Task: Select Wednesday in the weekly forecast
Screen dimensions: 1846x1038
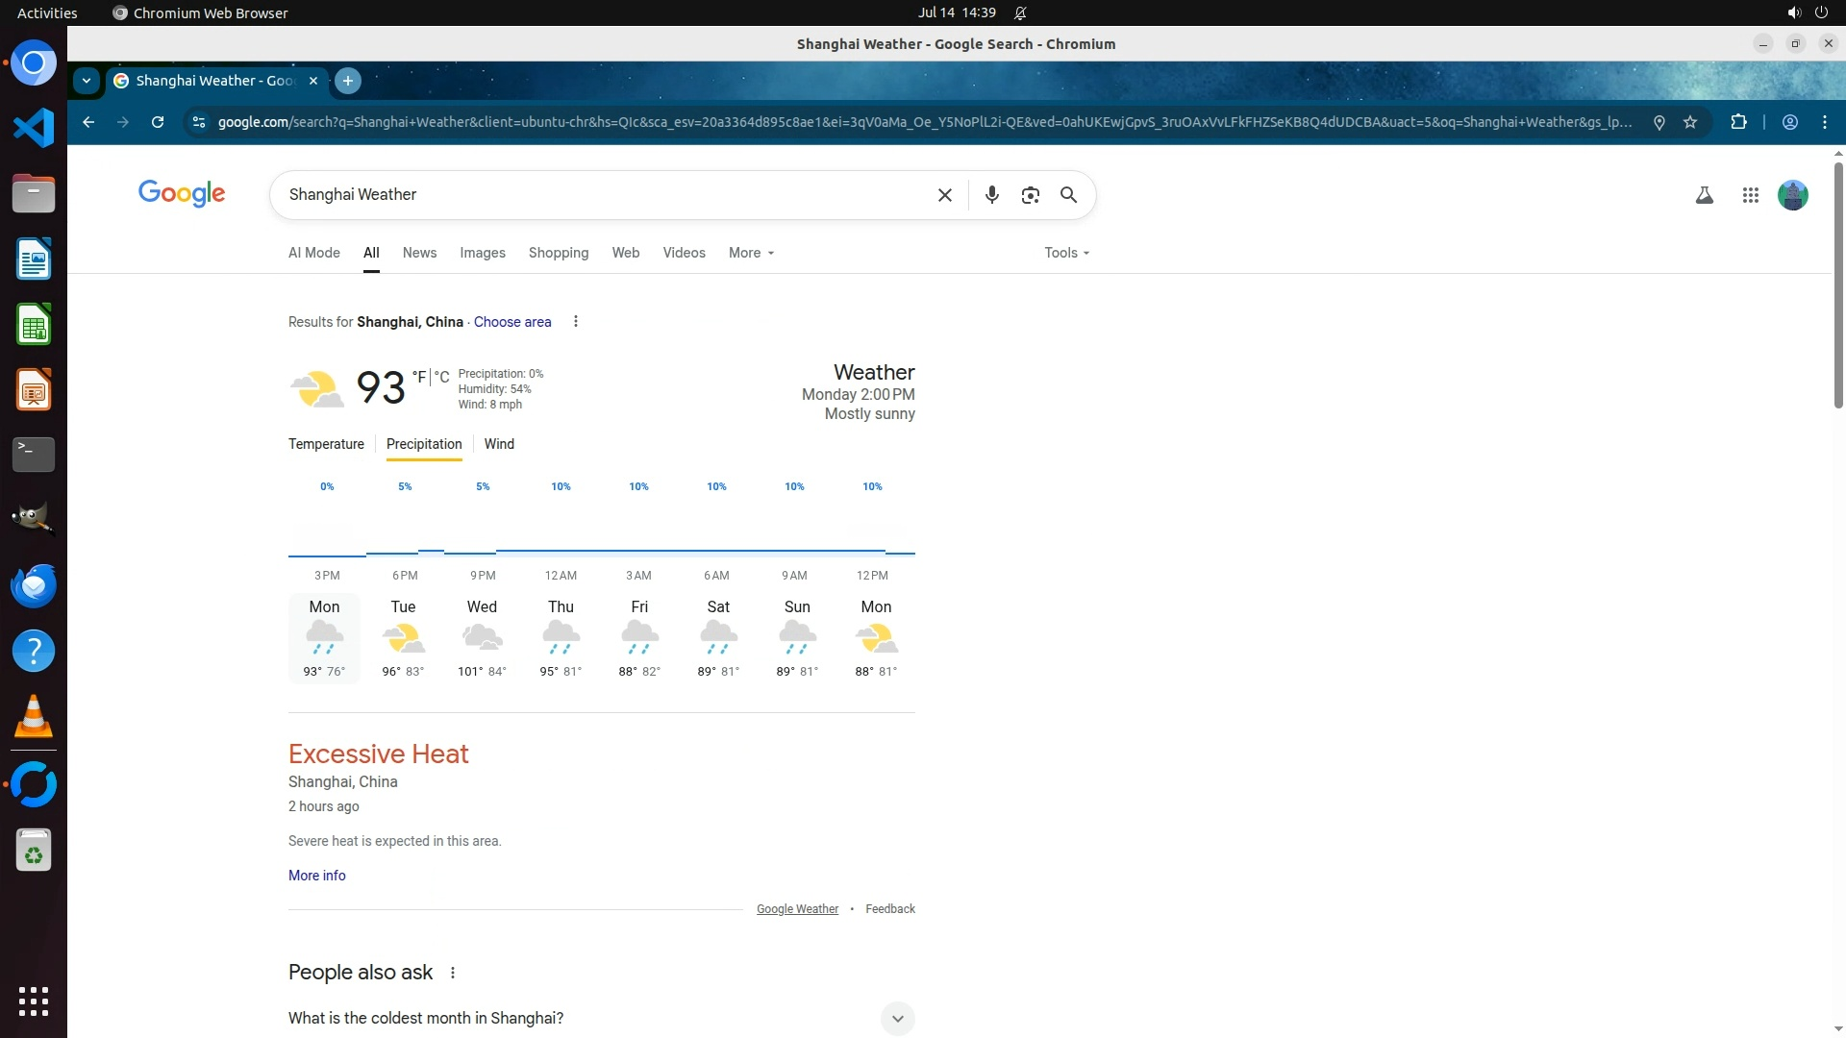Action: point(482,637)
